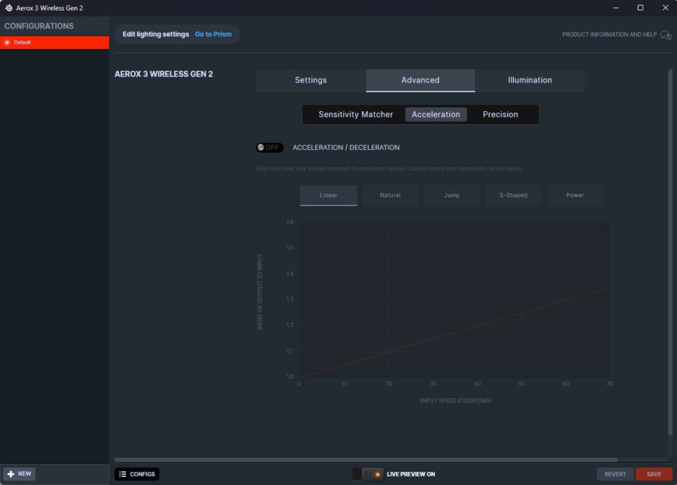
Task: Click the INPUT SPEED (COUNT/MS) axis label
Action: point(456,401)
